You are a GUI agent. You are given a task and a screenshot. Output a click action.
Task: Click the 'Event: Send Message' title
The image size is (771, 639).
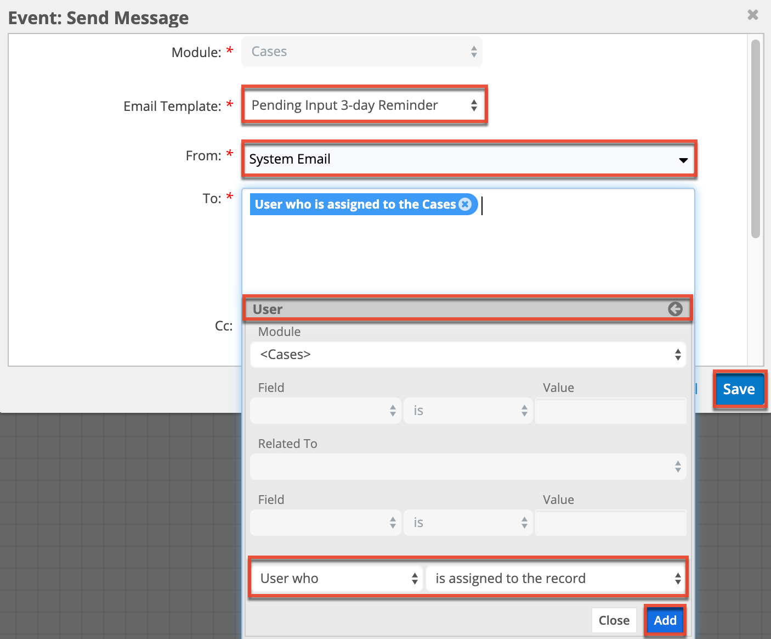99,18
